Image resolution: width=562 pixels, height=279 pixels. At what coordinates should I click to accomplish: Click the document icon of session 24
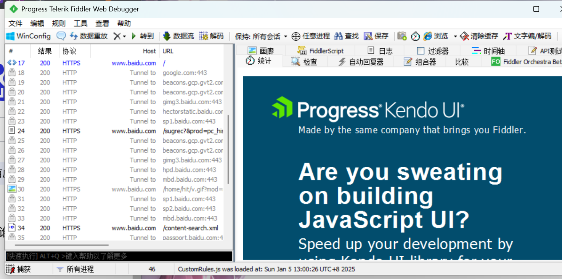(x=12, y=131)
